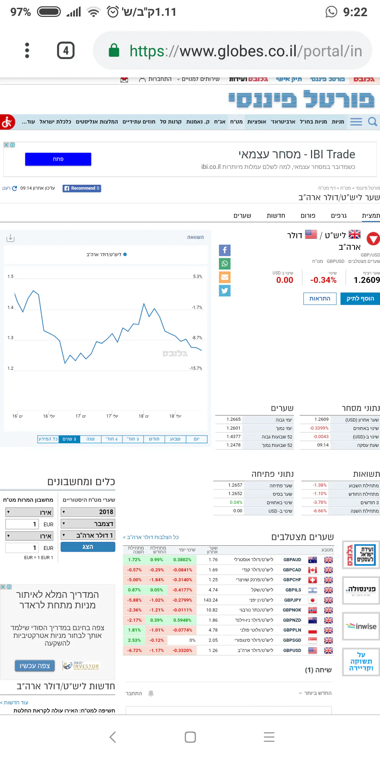
Task: Switch to the גרפים tab
Action: click(338, 216)
